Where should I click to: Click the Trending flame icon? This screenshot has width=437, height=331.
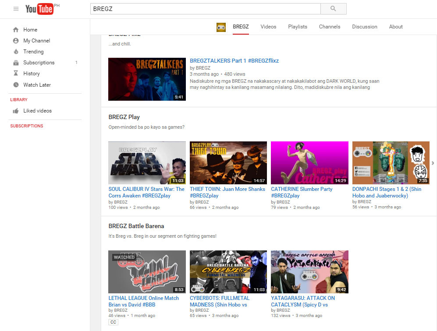point(16,52)
